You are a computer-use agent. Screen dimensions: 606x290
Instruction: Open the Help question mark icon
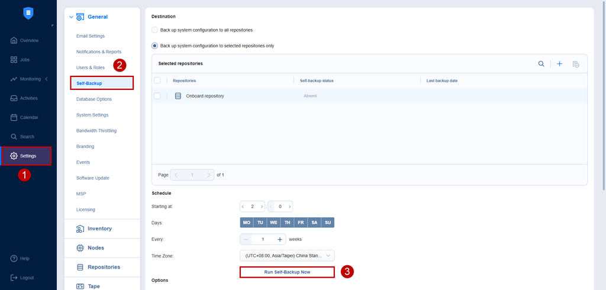[x=14, y=258]
